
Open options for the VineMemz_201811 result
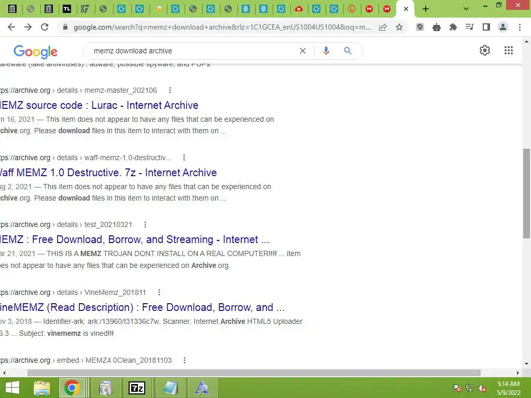[x=159, y=292]
